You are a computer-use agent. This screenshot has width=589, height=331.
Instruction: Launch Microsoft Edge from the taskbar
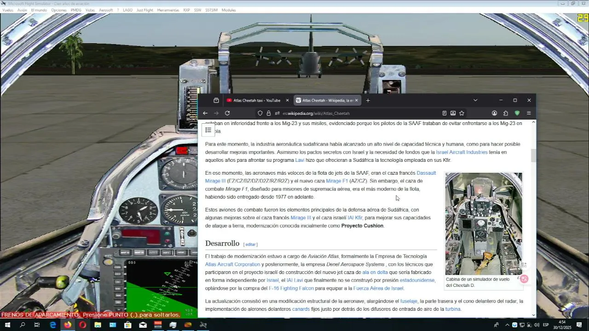53,325
